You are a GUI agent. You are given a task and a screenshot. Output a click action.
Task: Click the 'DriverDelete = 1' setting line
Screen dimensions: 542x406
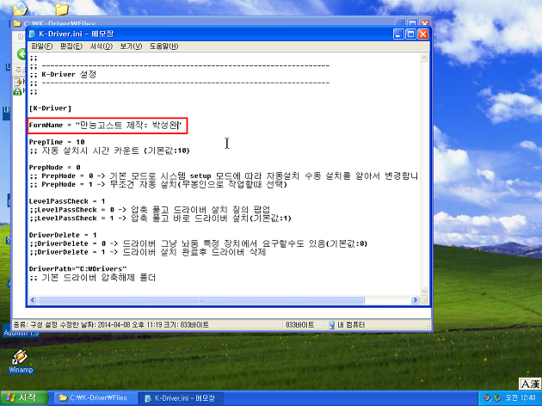(x=63, y=235)
